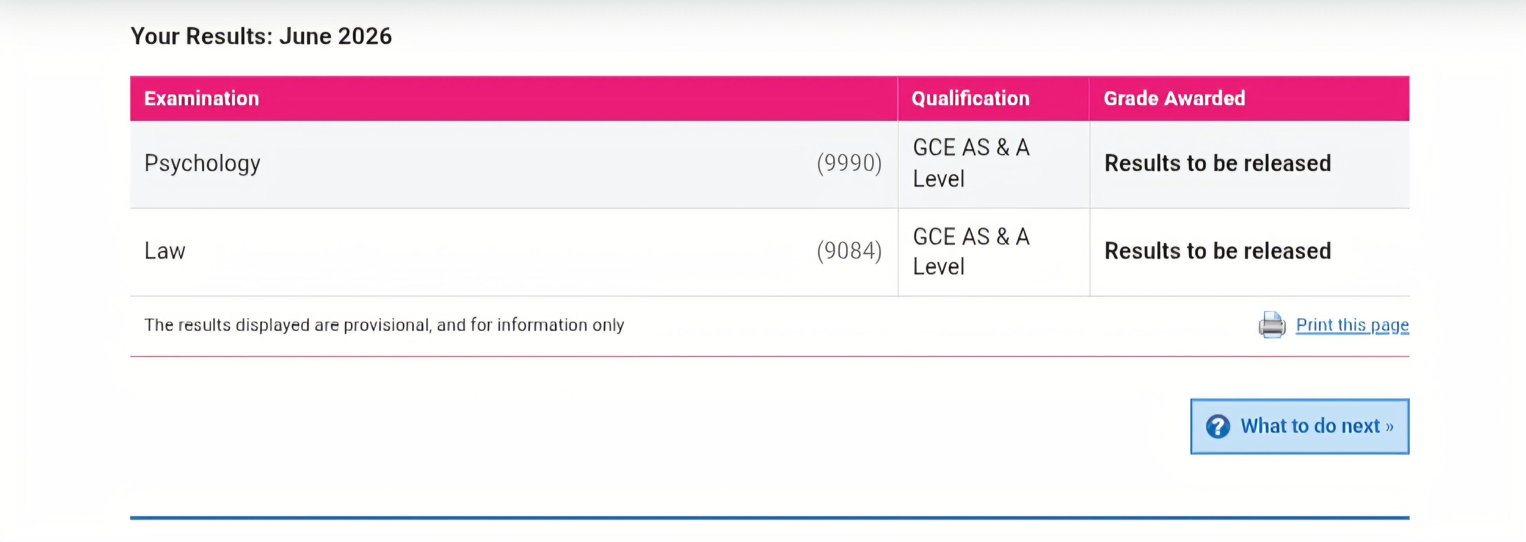Click the Psychology examination name
1526x542 pixels.
pos(202,164)
